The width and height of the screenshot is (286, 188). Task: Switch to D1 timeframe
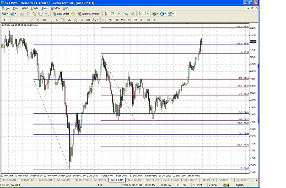[142, 20]
